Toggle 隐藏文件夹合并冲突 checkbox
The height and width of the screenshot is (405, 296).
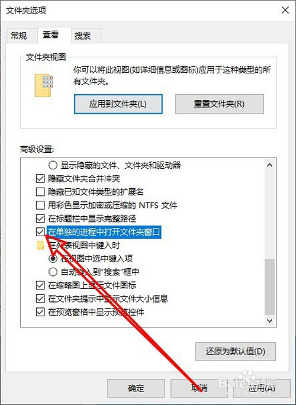[40, 178]
